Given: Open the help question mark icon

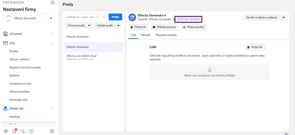Looking at the screenshot, I should coord(31,131).
